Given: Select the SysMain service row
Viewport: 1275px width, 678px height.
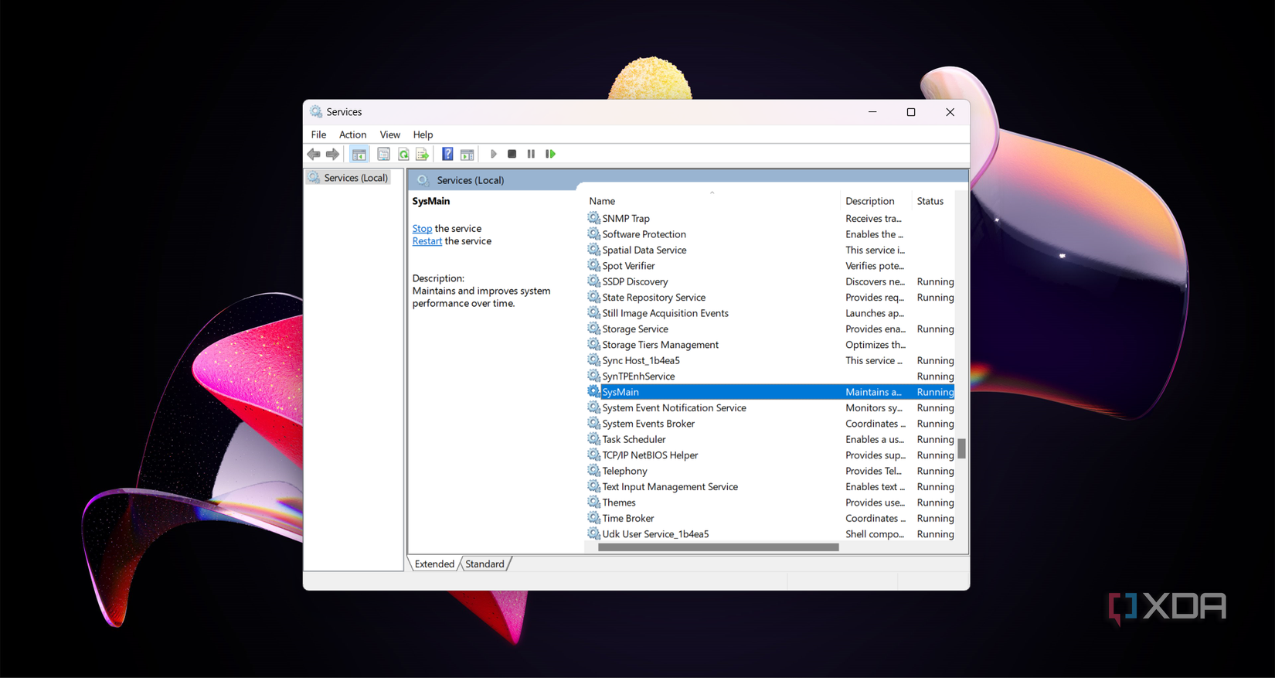Looking at the screenshot, I should 770,392.
